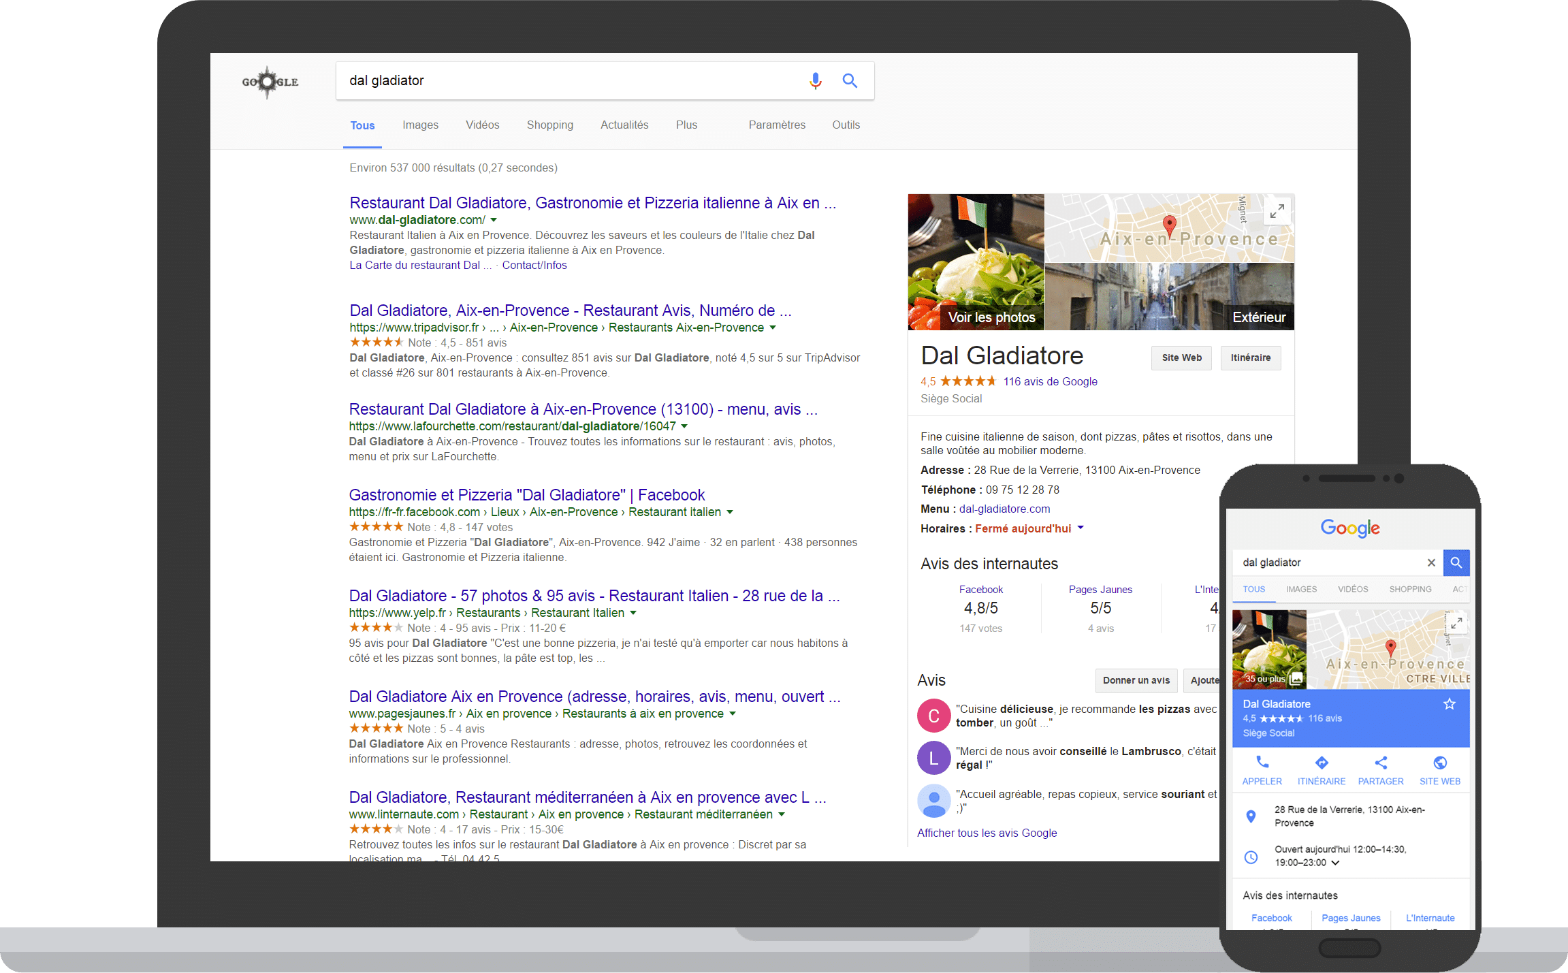Open the Actualités tab
1568x973 pixels.
(x=624, y=125)
